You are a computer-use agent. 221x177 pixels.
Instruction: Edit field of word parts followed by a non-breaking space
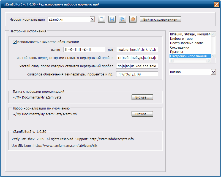(x=137, y=66)
